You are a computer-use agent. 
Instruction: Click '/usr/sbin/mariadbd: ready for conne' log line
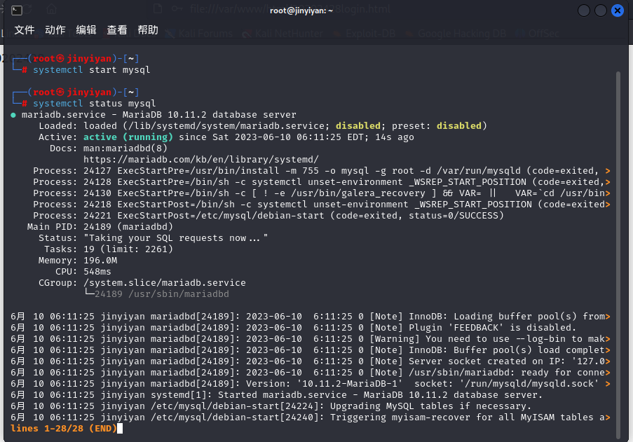point(310,373)
